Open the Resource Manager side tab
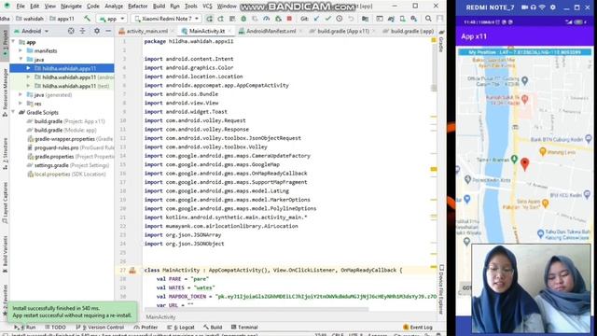This screenshot has height=336, width=597. point(5,92)
